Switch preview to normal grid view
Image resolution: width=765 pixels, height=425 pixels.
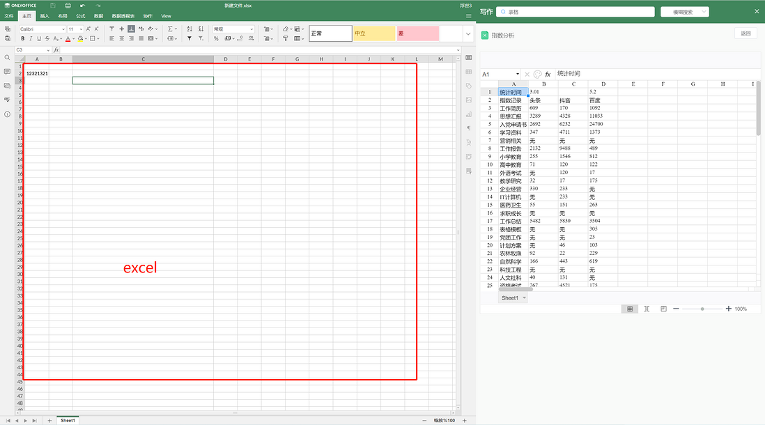(x=630, y=309)
